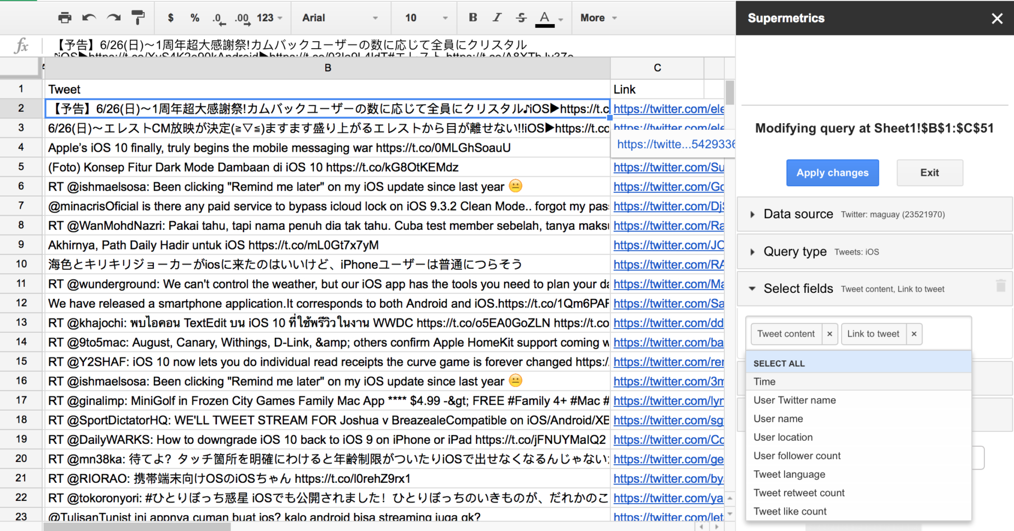
Task: Click the Undo icon
Action: (89, 18)
